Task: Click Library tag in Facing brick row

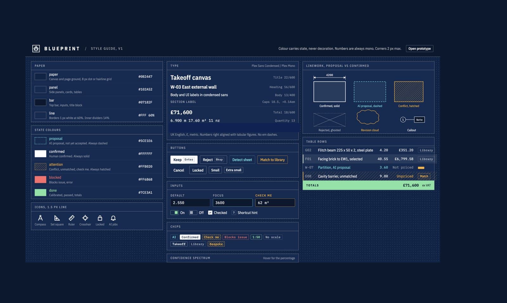Action: pos(426,159)
